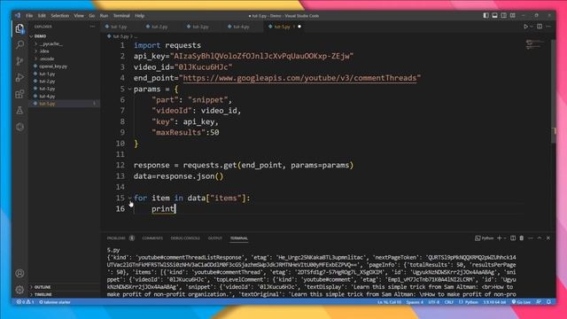Kill terminal with the trash icon
This screenshot has width=567, height=319.
tap(522, 238)
